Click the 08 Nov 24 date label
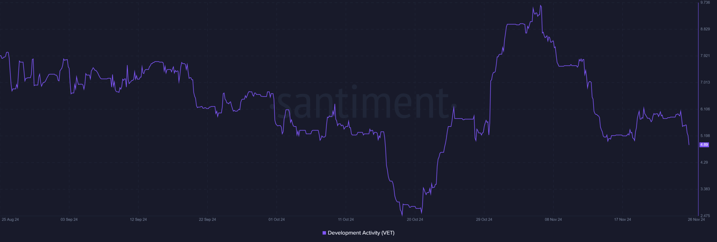The height and width of the screenshot is (242, 717). (553, 219)
